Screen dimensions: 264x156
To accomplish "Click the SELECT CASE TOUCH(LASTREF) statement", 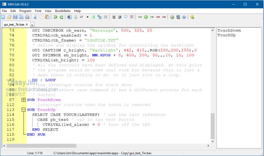I will [66, 115].
